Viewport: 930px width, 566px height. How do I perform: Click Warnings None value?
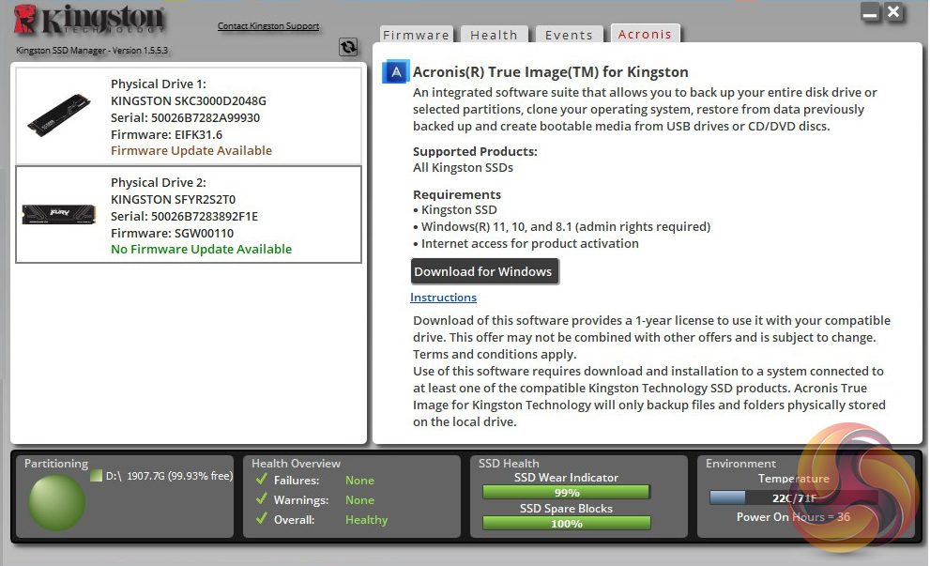pos(360,499)
